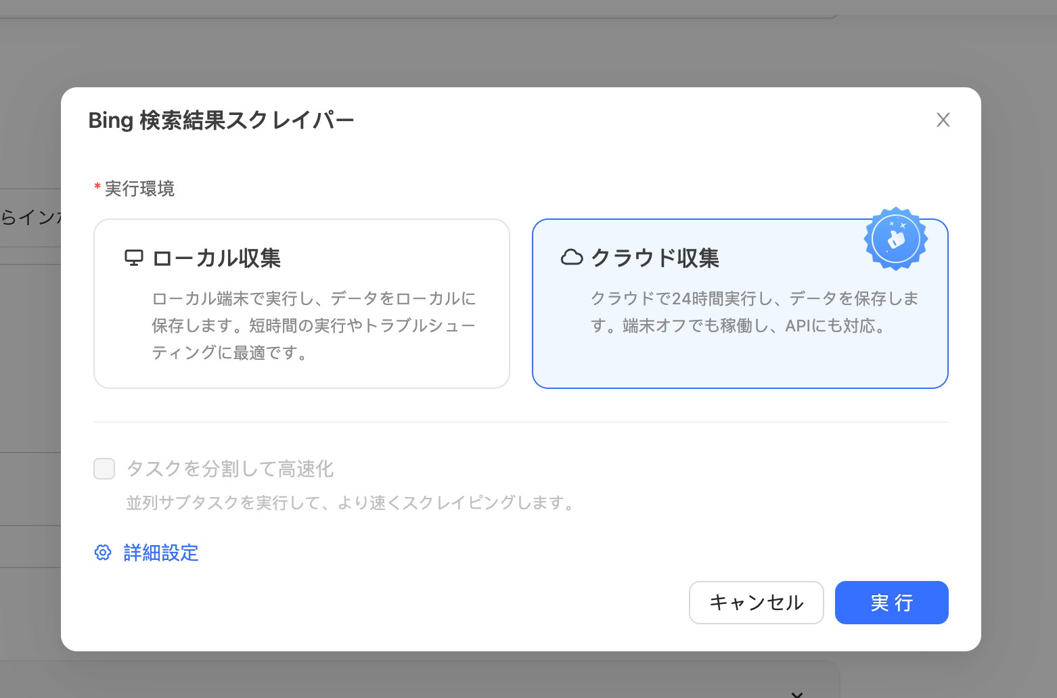The height and width of the screenshot is (698, 1057).
Task: Select the クラウド収集 card
Action: (x=740, y=304)
